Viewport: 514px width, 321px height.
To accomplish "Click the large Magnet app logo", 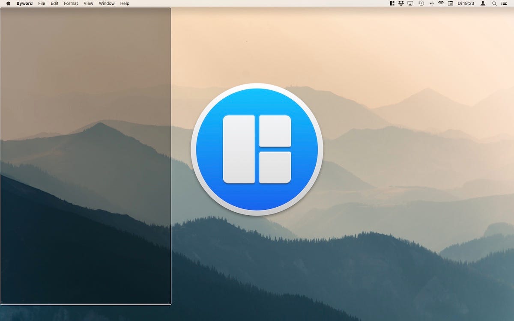I will point(257,149).
